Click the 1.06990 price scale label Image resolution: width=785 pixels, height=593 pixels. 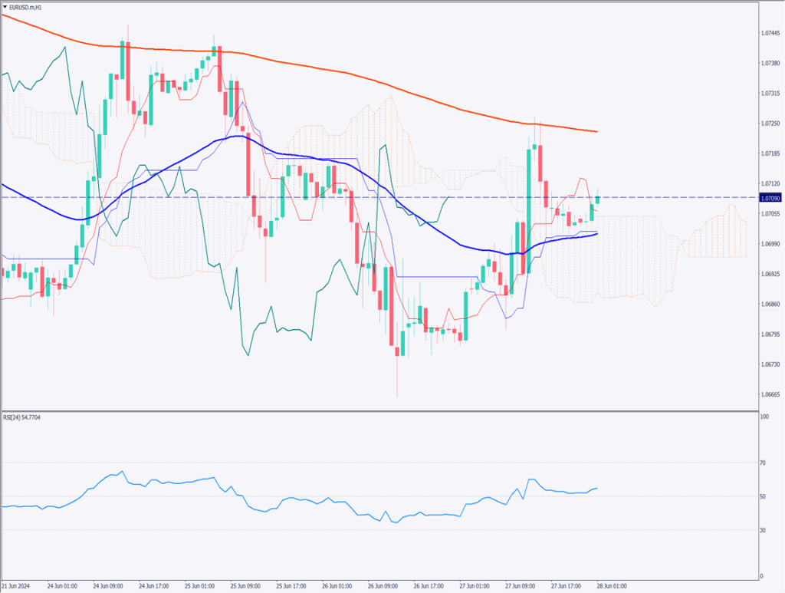[x=770, y=244]
